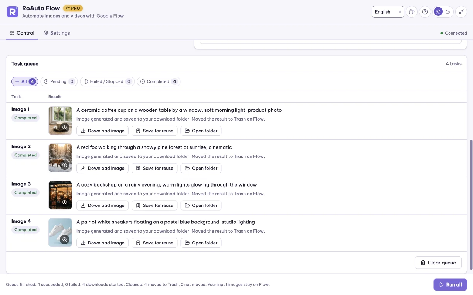Click the Connected status indicator
This screenshot has height=295, width=473.
[454, 33]
